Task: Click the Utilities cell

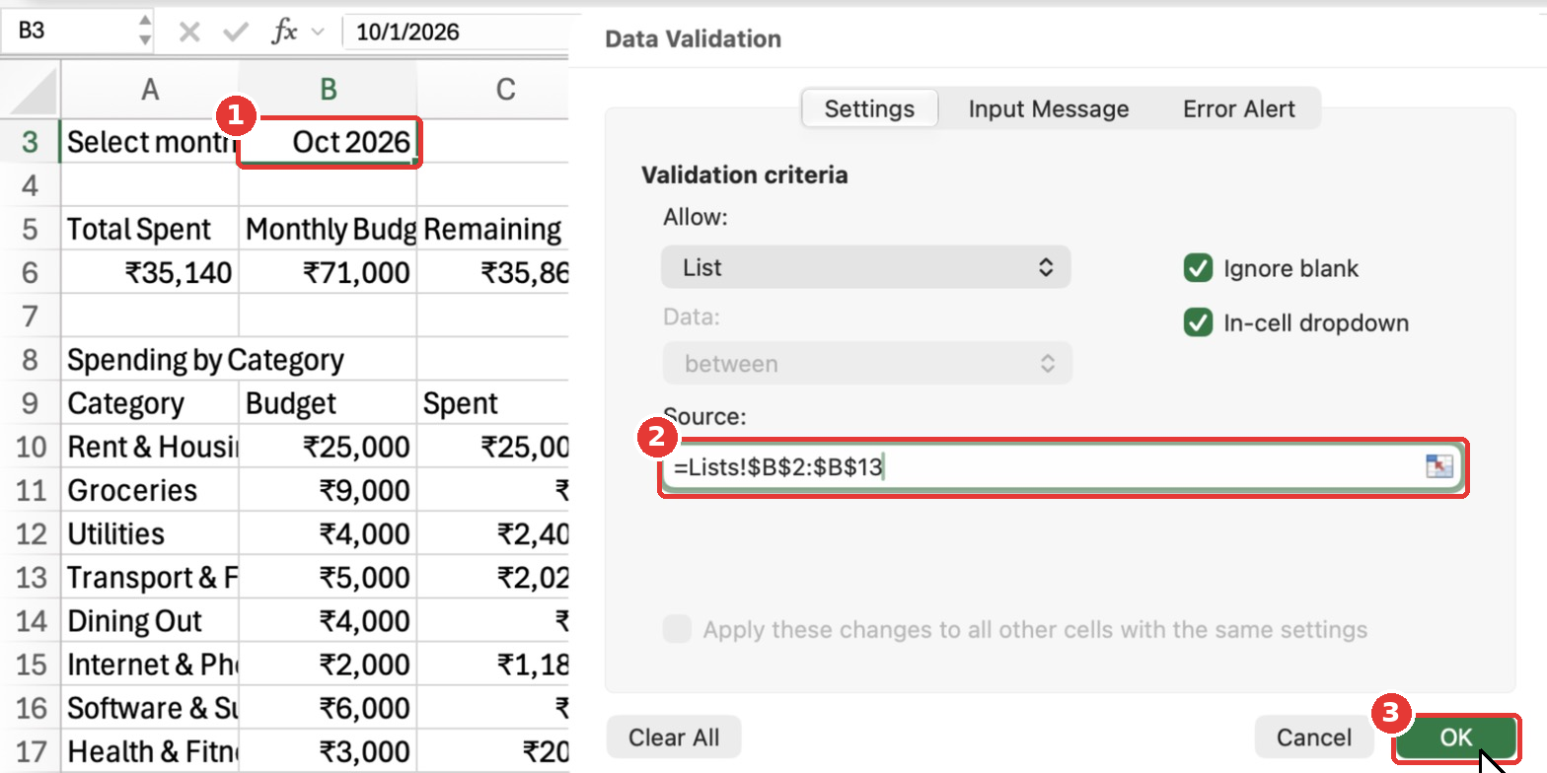Action: [x=150, y=533]
